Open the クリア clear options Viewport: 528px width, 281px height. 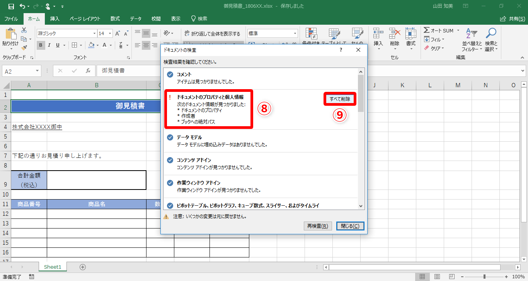434,48
